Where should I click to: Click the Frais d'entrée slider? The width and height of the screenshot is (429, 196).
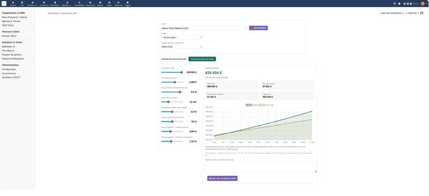(x=172, y=92)
